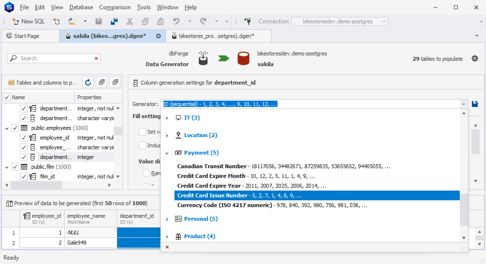Click the red X at generator list bottom

pos(167,247)
